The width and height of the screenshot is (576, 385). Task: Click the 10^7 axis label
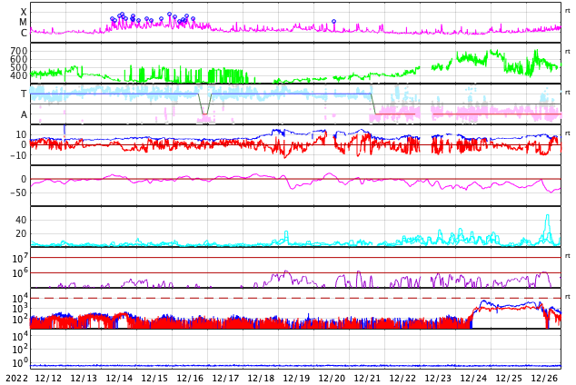pyautogui.click(x=20, y=259)
